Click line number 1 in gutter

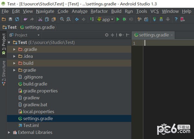tap(134, 43)
